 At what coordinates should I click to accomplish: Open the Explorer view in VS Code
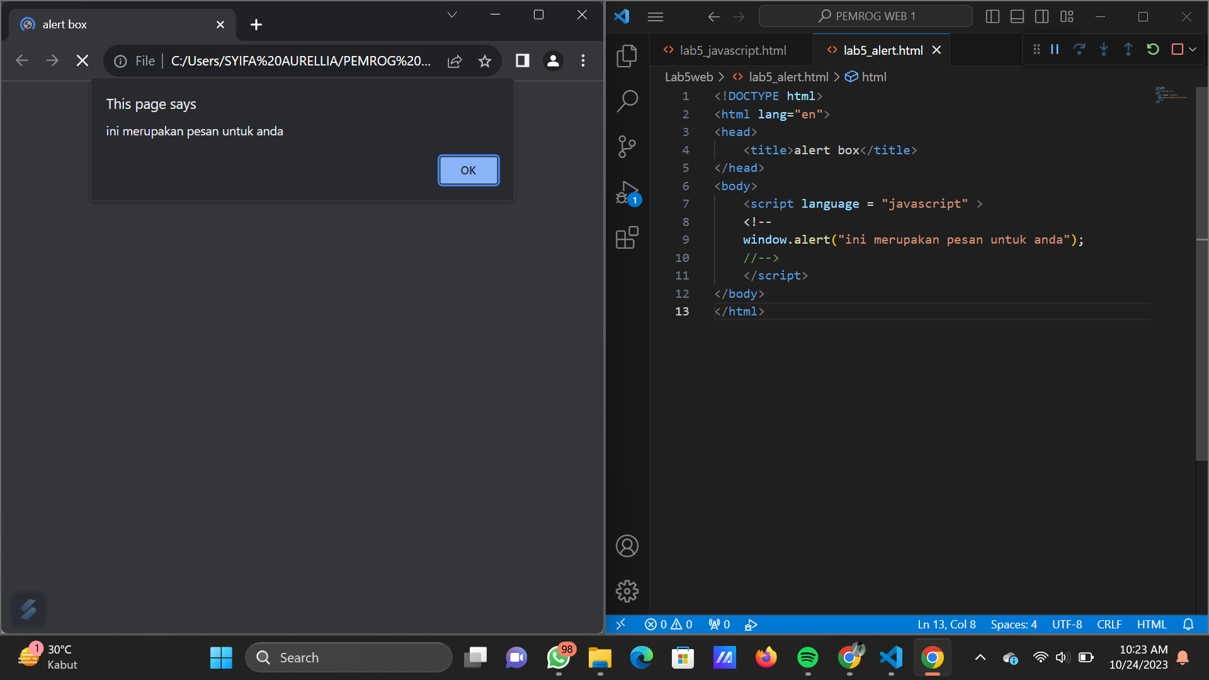click(627, 55)
